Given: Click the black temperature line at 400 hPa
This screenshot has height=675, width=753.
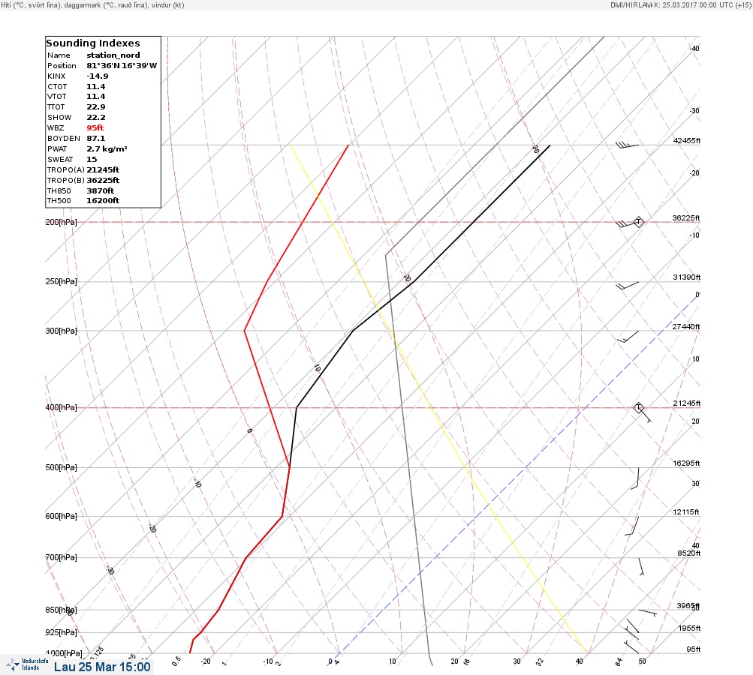Looking at the screenshot, I should [x=297, y=407].
